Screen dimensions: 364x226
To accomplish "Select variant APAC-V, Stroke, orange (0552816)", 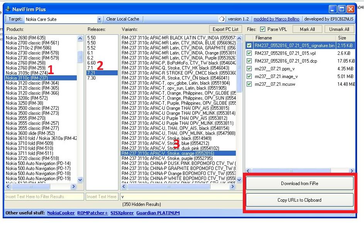I will pos(178,153).
